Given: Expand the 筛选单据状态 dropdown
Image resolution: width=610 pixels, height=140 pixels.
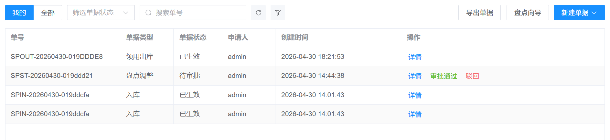Looking at the screenshot, I should 101,13.
